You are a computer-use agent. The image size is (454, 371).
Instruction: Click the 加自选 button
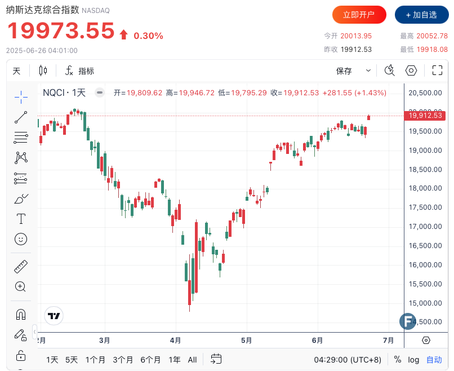417,15
